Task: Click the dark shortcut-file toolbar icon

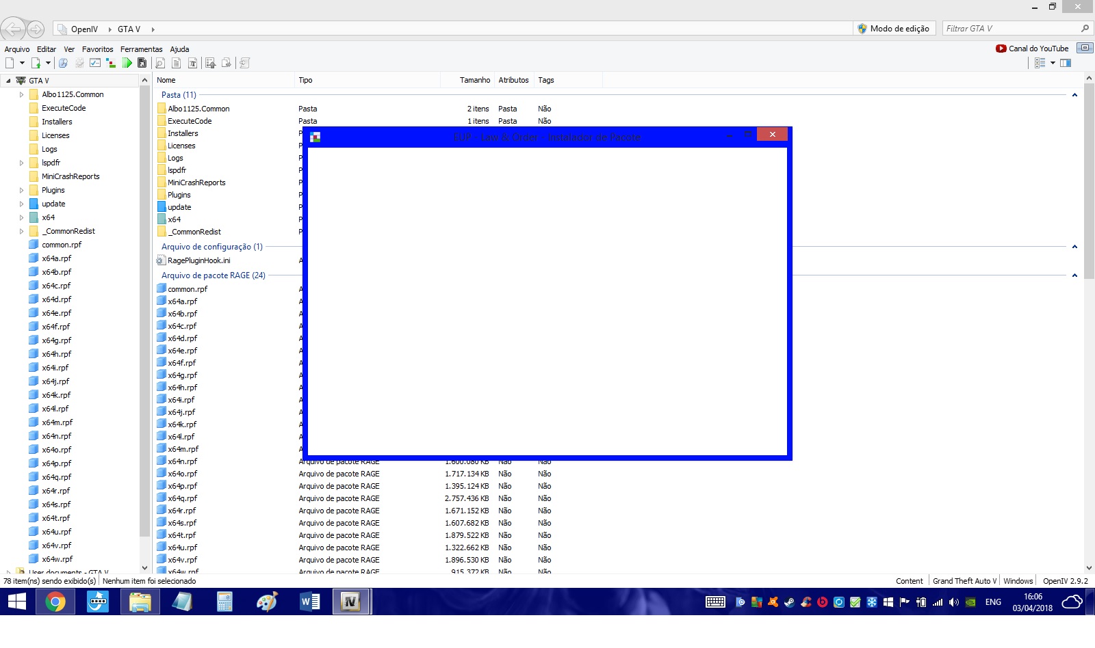Action: (x=142, y=63)
